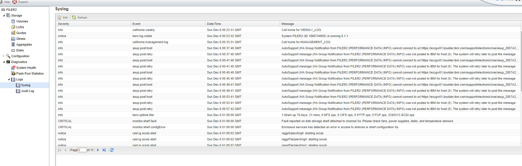Select the monitor.shelf.fault CRITICAL row

point(144,121)
